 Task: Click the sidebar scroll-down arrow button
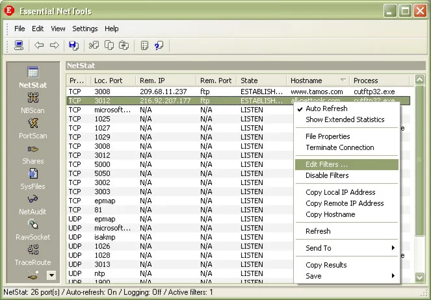click(x=51, y=275)
